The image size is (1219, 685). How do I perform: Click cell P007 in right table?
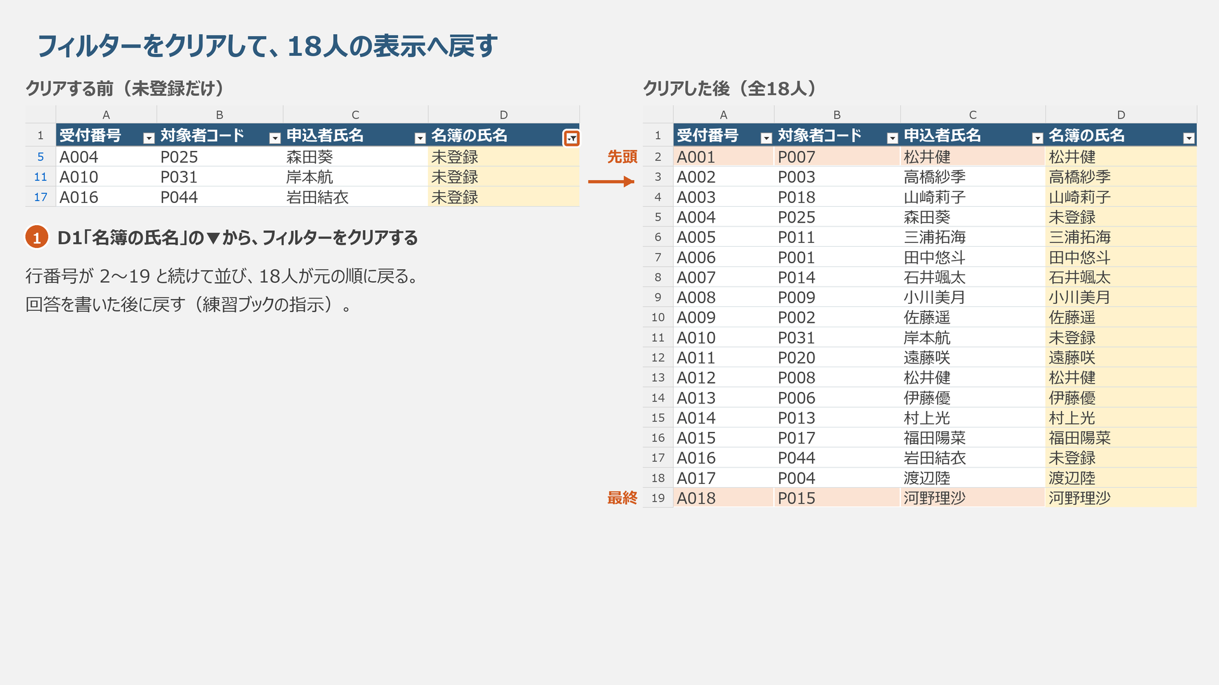tap(837, 157)
